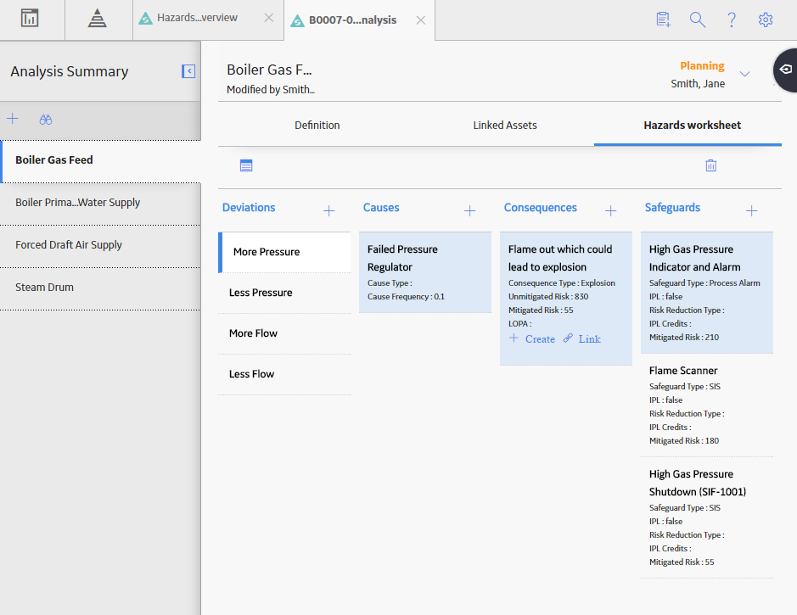Open the help question mark icon
797x615 pixels.
[732, 20]
